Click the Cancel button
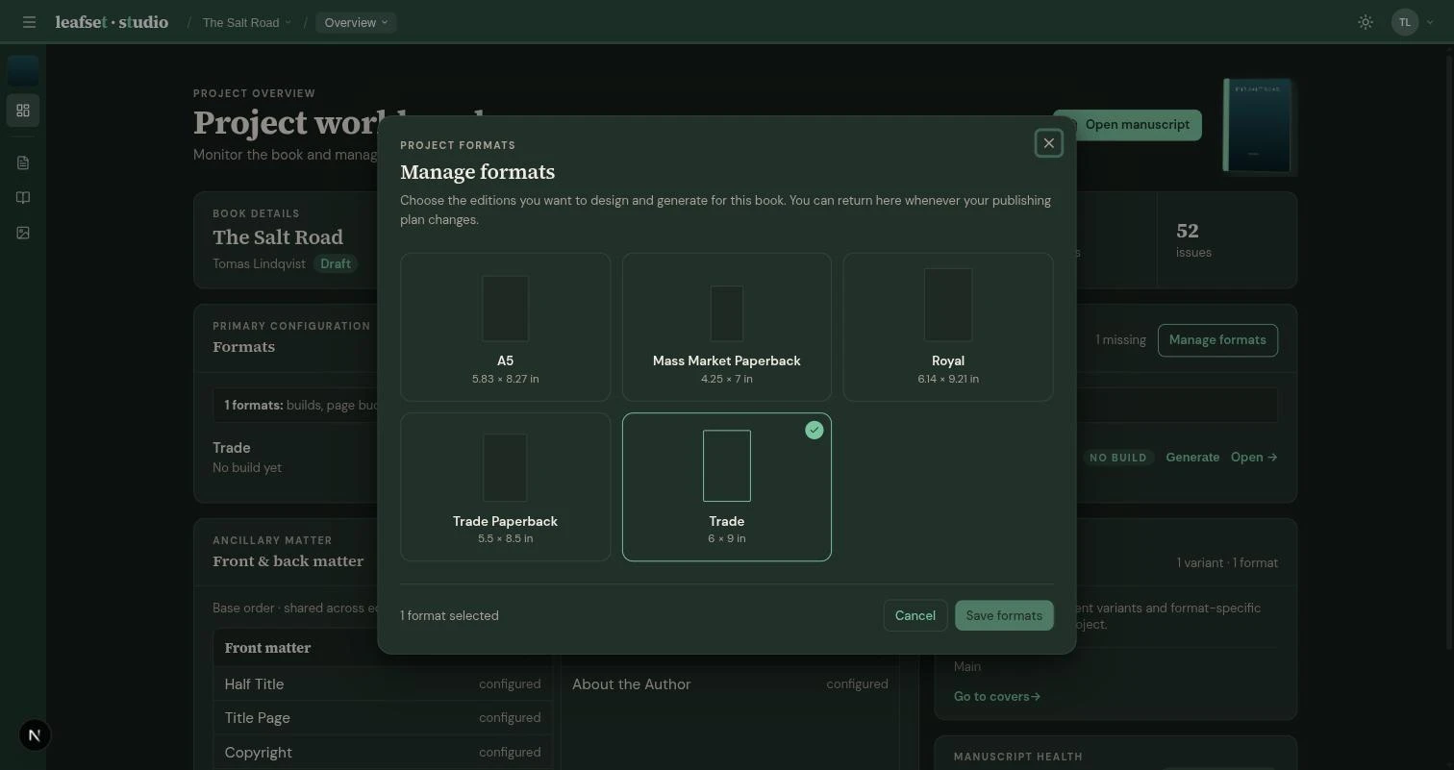The height and width of the screenshot is (770, 1454). click(915, 615)
